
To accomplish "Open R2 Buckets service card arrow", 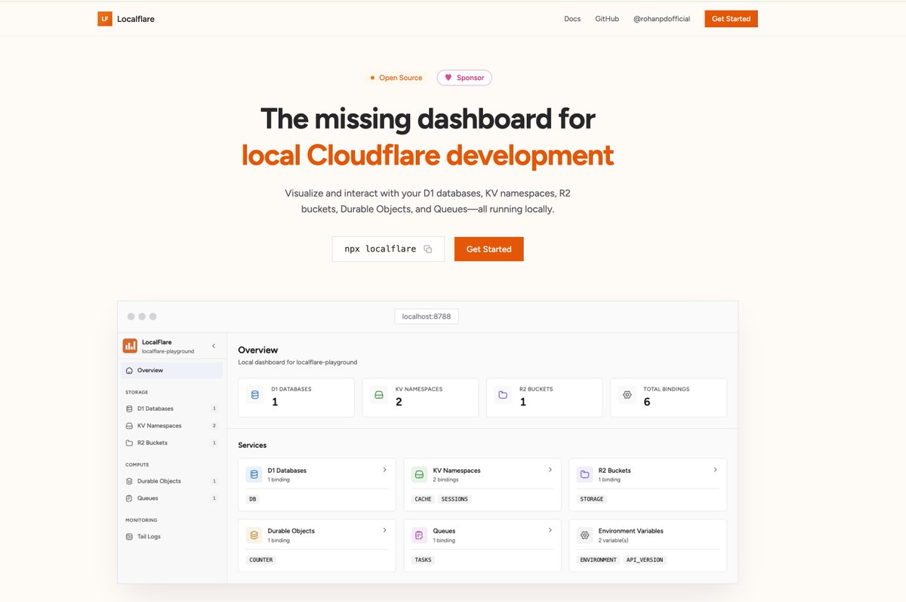I will [715, 470].
